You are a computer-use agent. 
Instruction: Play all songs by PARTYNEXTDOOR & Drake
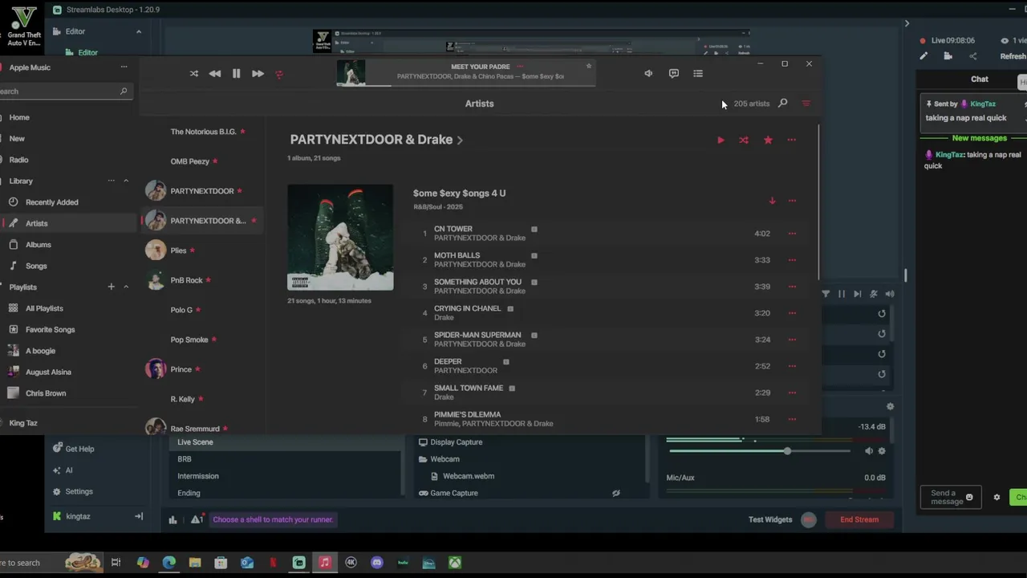[721, 140]
